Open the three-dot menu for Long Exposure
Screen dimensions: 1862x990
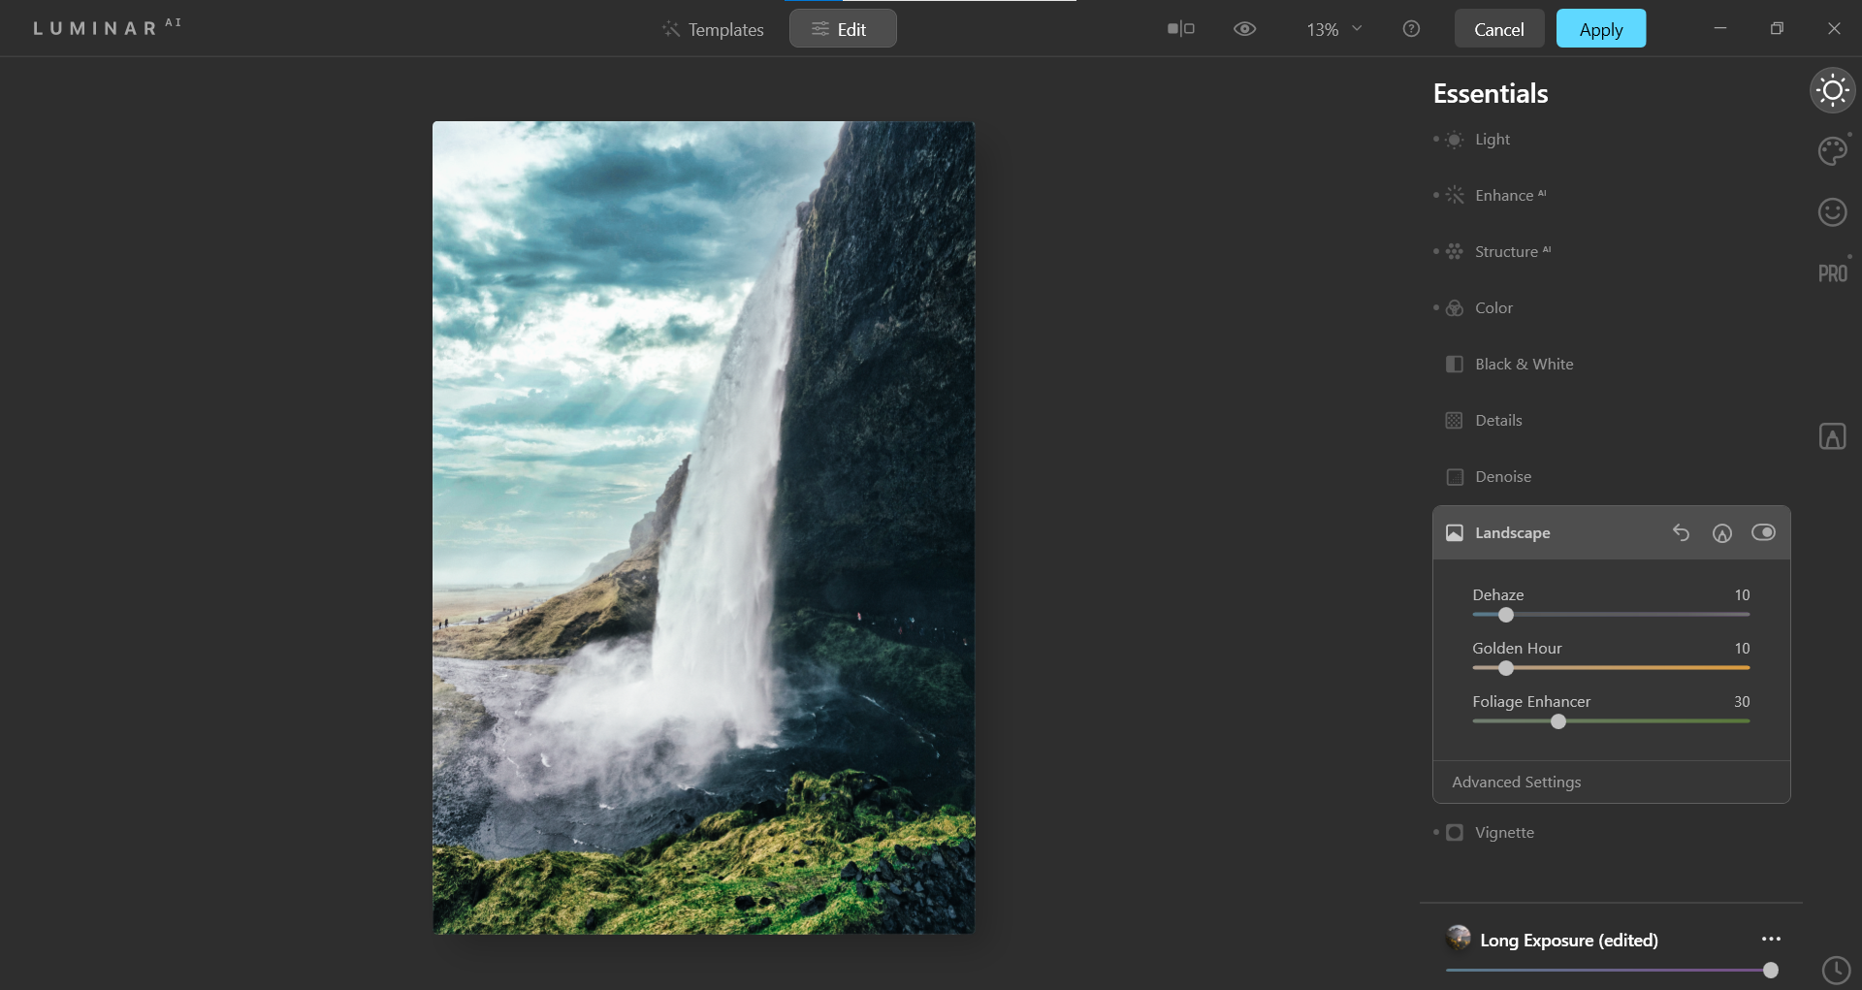tap(1771, 939)
